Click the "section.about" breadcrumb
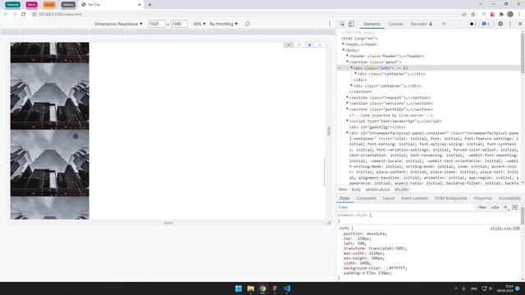 click(377, 189)
